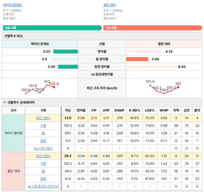Select the 방어율 column header

click(x=81, y=110)
